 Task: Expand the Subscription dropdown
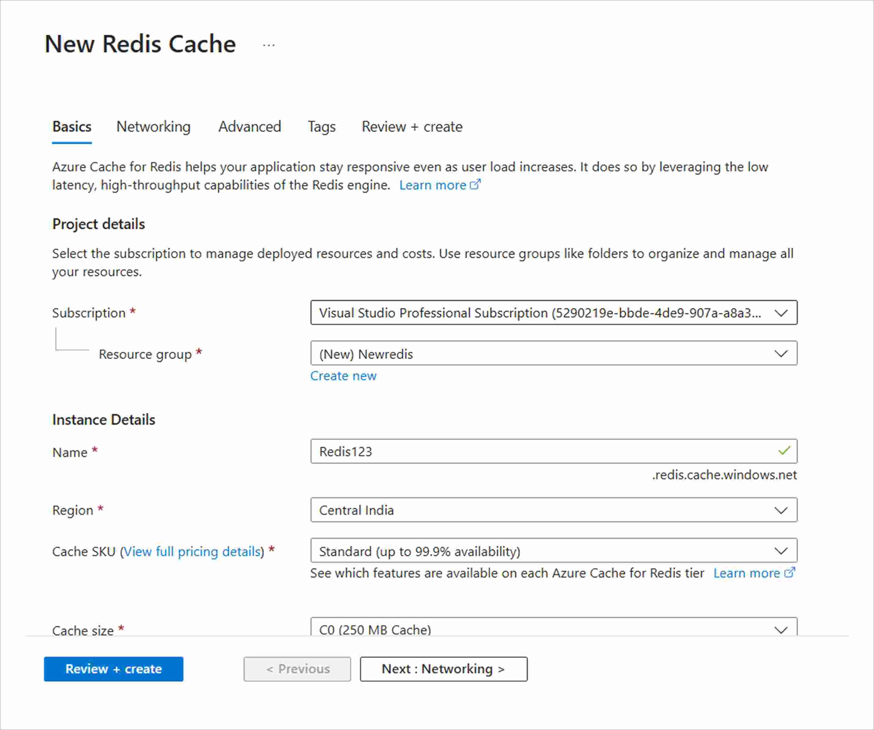point(781,312)
